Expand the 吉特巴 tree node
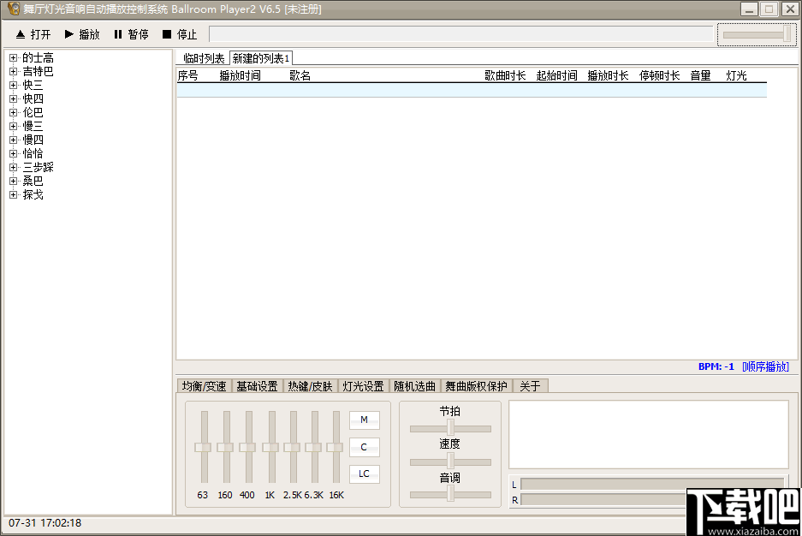This screenshot has height=536, width=802. tap(11, 71)
